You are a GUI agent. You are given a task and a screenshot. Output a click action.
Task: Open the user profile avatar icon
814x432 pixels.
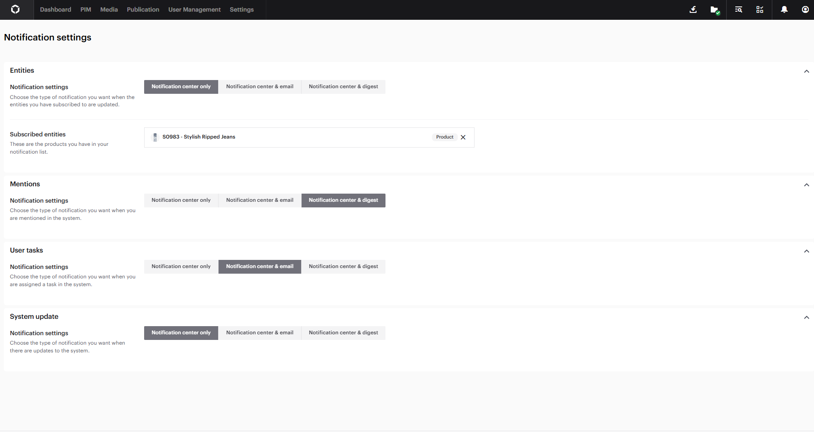click(x=805, y=9)
